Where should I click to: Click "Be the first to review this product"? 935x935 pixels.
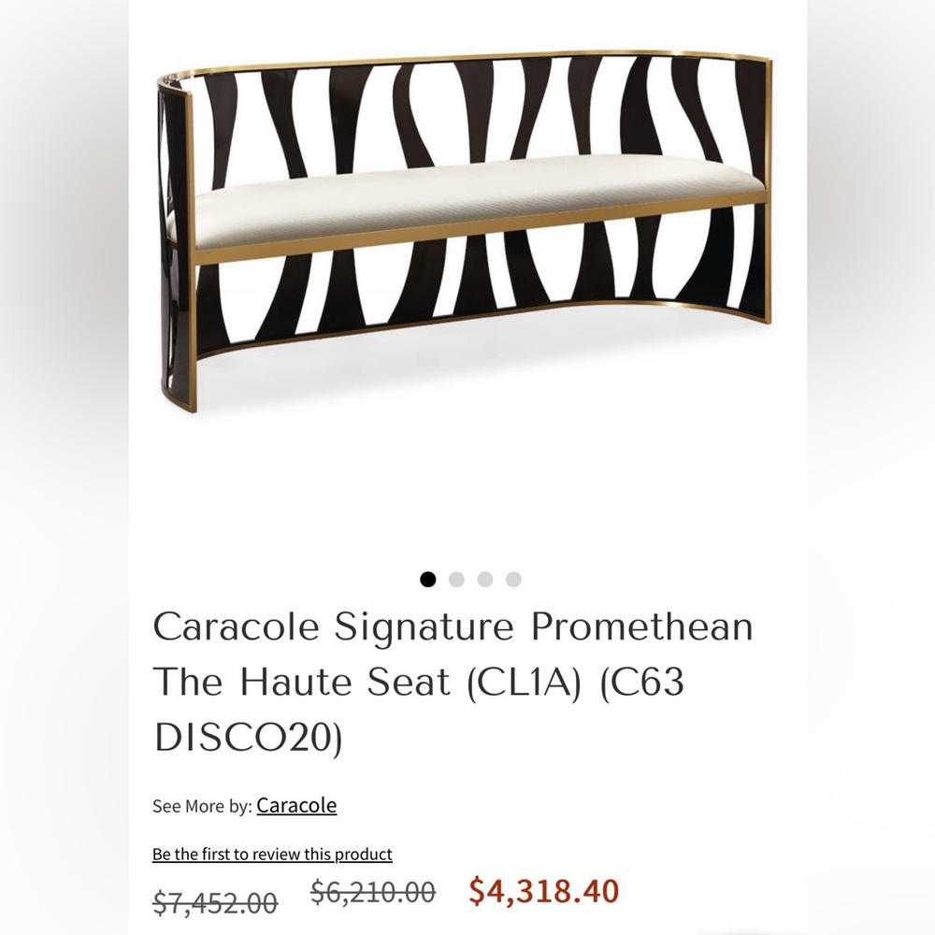click(x=273, y=854)
